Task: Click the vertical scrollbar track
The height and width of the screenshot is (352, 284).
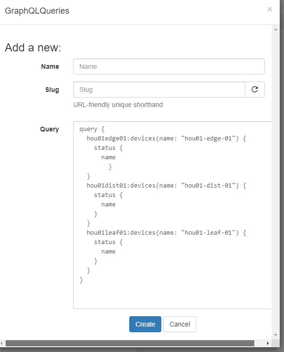Action: 276,188
